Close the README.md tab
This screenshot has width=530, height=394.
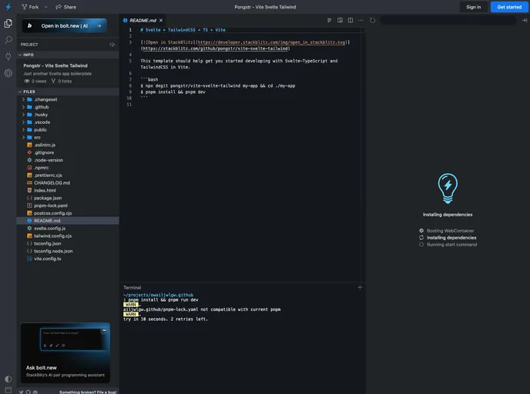point(161,20)
